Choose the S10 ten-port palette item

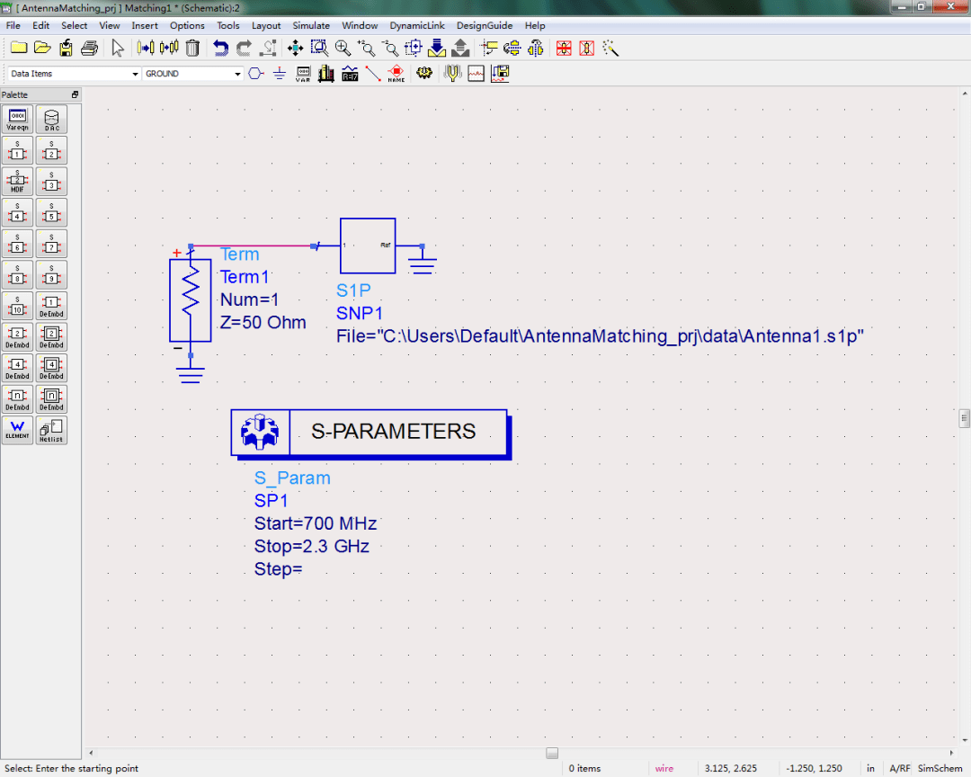click(x=17, y=306)
